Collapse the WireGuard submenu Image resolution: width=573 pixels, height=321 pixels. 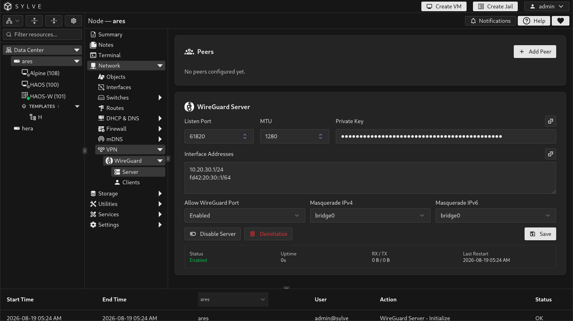160,161
